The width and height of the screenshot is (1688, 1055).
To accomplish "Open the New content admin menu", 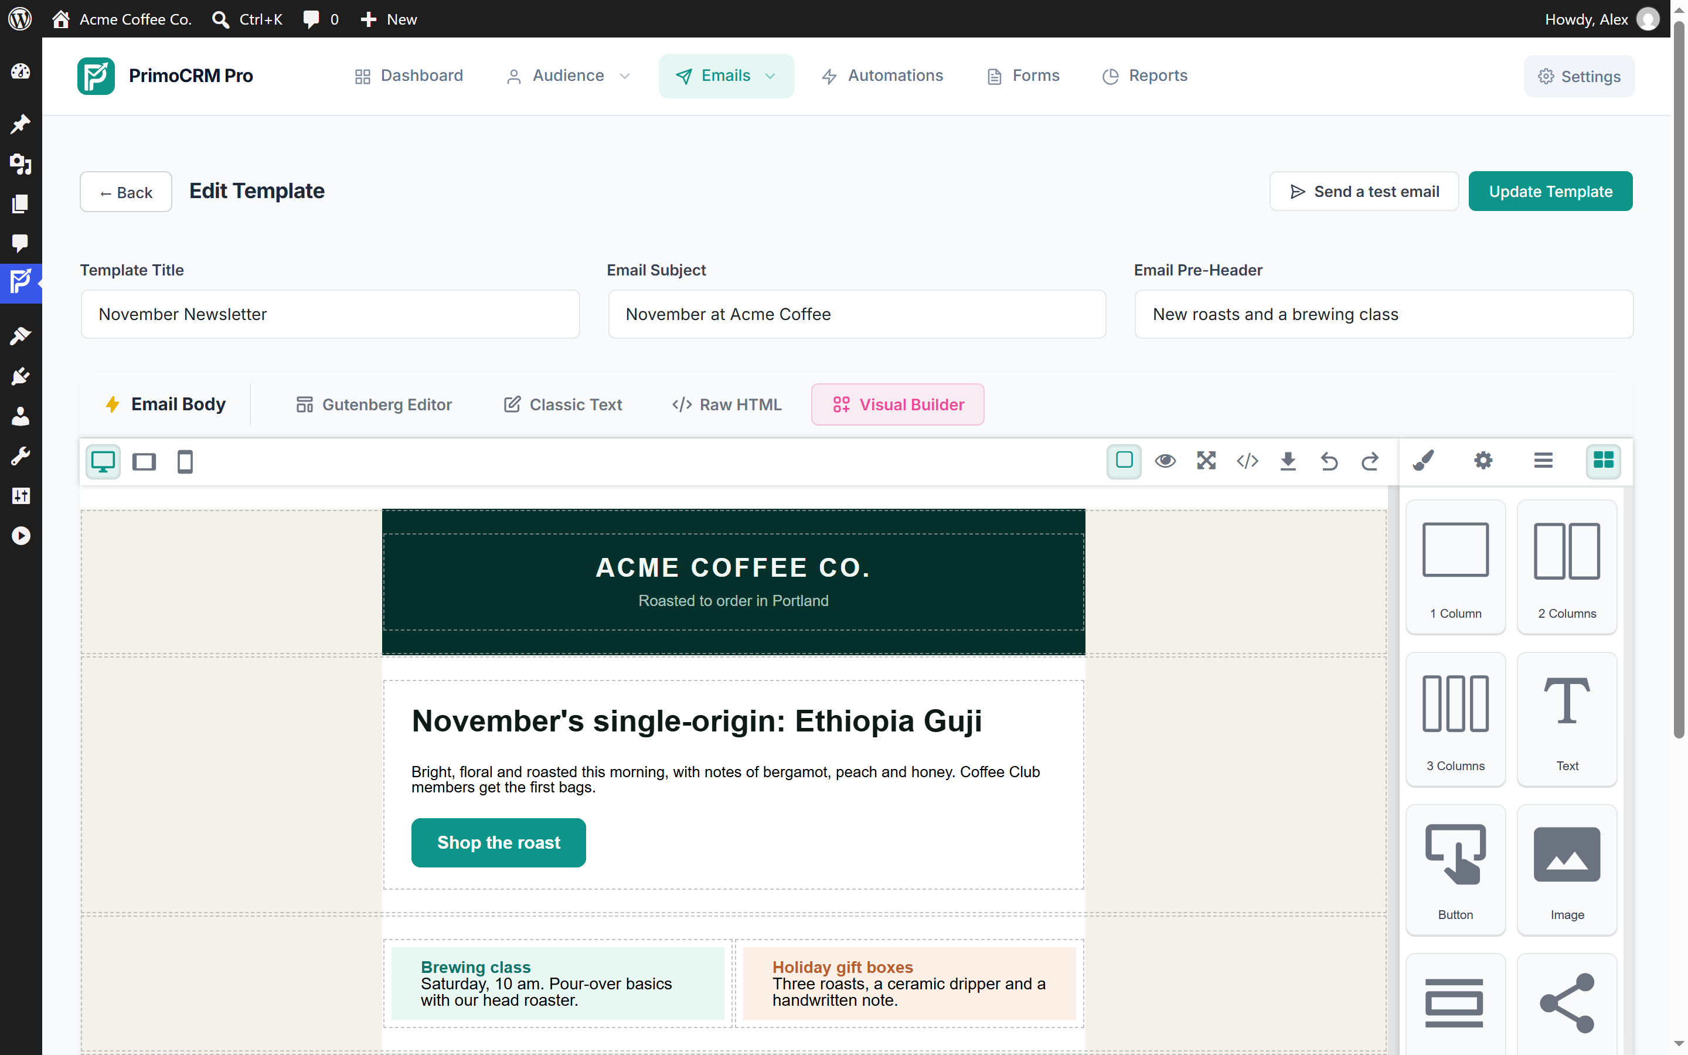I will pos(389,19).
